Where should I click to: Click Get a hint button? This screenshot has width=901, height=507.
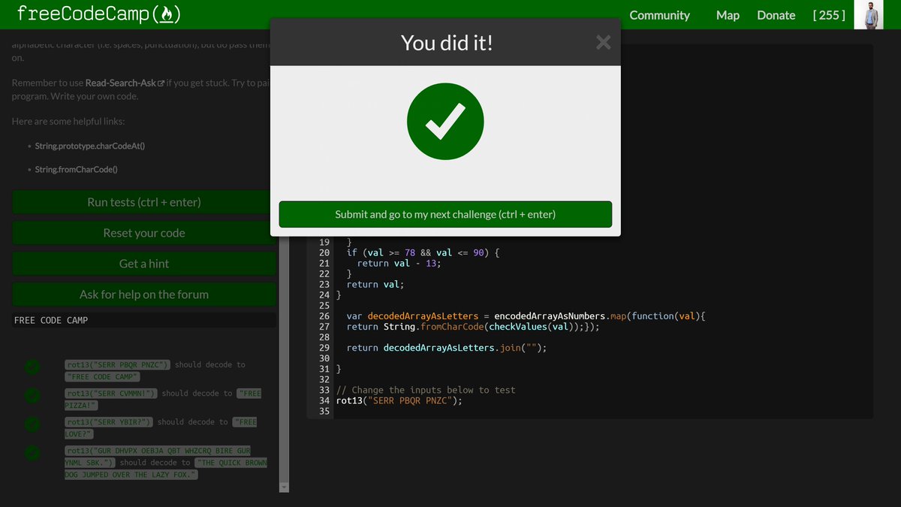tap(144, 264)
